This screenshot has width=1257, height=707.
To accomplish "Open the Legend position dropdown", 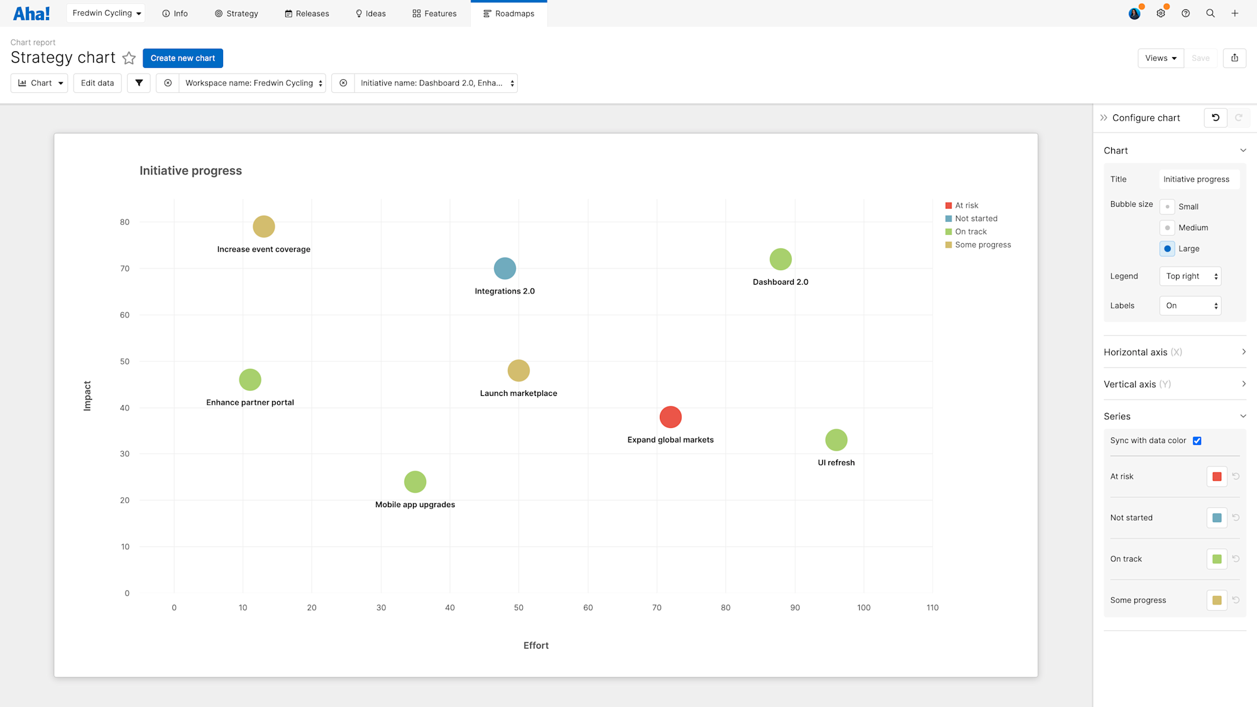I will (1190, 276).
